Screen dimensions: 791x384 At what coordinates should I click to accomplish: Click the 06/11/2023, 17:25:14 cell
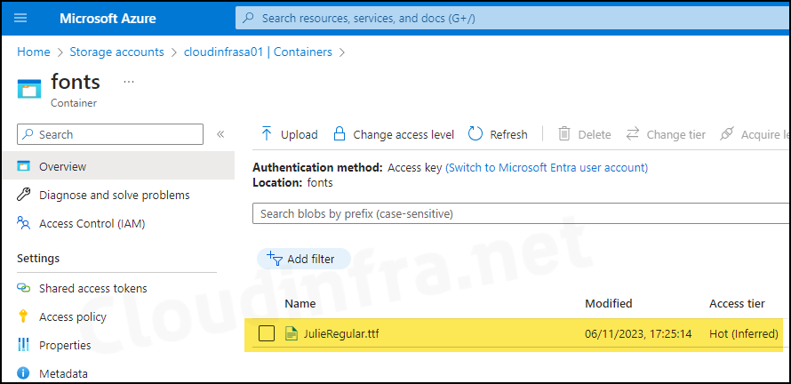pyautogui.click(x=638, y=333)
